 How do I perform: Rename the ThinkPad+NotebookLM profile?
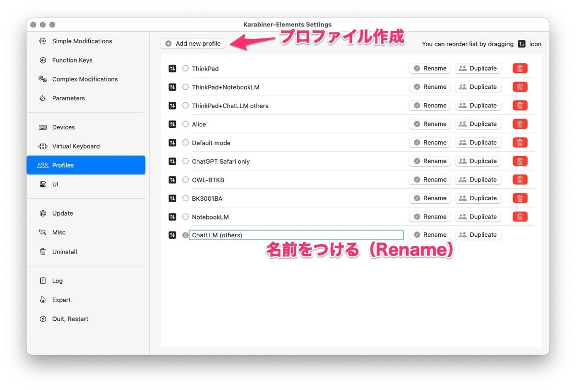coord(430,87)
